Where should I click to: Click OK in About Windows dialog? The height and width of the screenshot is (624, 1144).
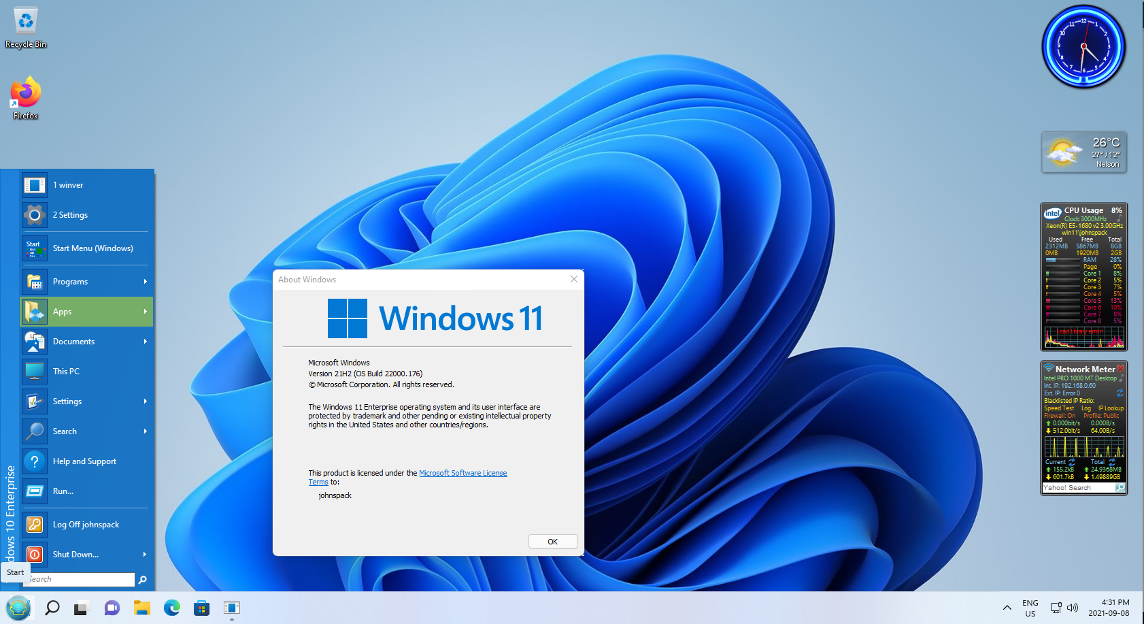point(553,542)
